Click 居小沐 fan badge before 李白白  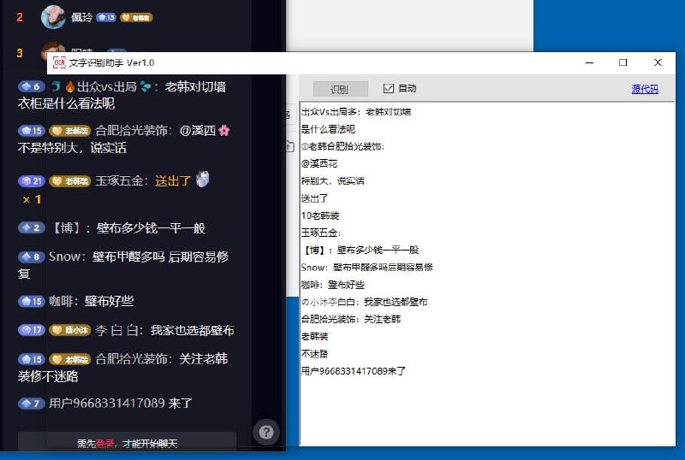pos(70,330)
